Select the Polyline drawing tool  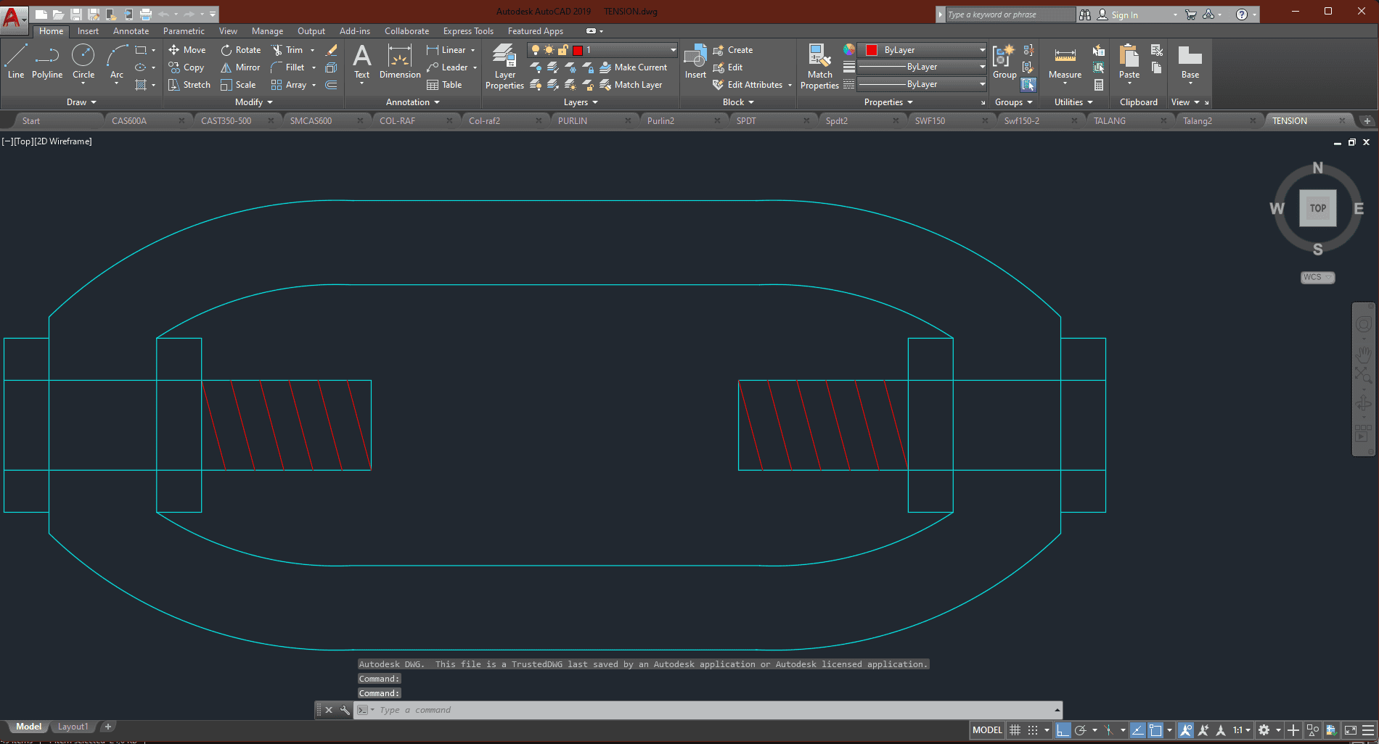click(46, 62)
